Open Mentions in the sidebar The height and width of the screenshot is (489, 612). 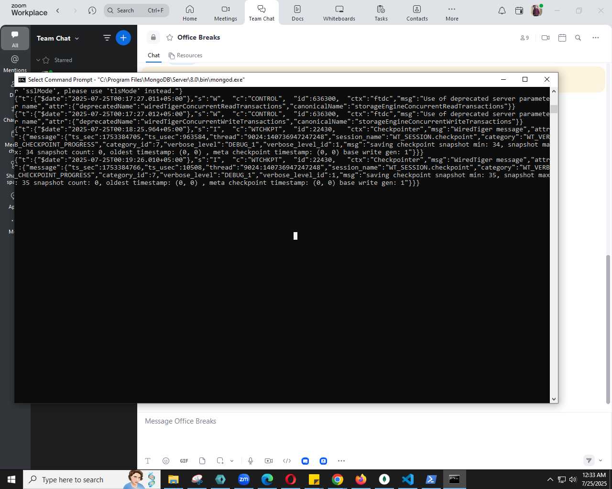[15, 64]
